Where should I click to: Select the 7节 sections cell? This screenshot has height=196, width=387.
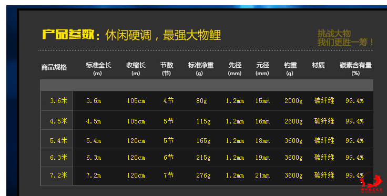pyautogui.click(x=169, y=176)
